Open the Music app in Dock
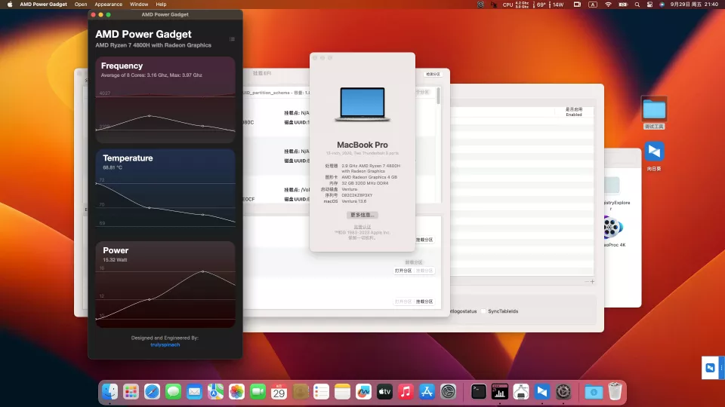Viewport: 725px width, 407px height. coord(406,392)
